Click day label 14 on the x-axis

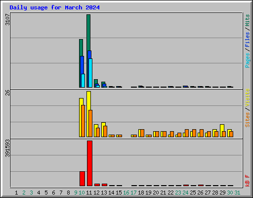[x=111, y=193]
